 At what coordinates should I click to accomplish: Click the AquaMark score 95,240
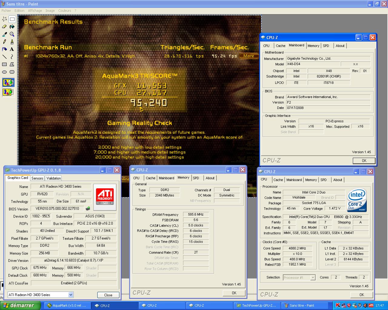tap(149, 103)
